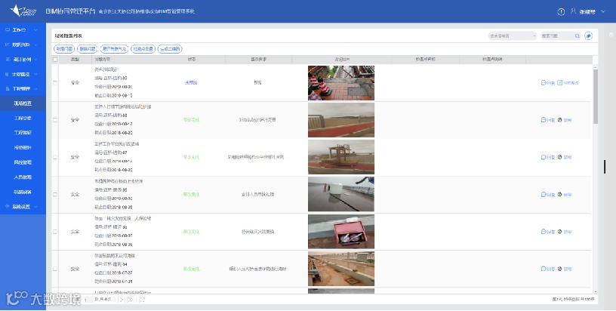This screenshot has width=616, height=311.
Task: Click the platform logo in header
Action: tap(23, 11)
